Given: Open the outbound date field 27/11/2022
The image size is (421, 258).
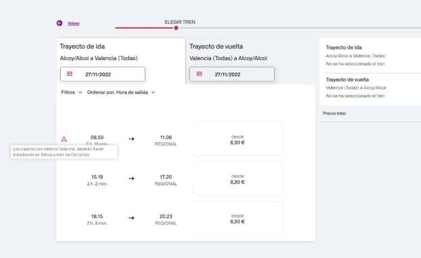Looking at the screenshot, I should click(103, 74).
